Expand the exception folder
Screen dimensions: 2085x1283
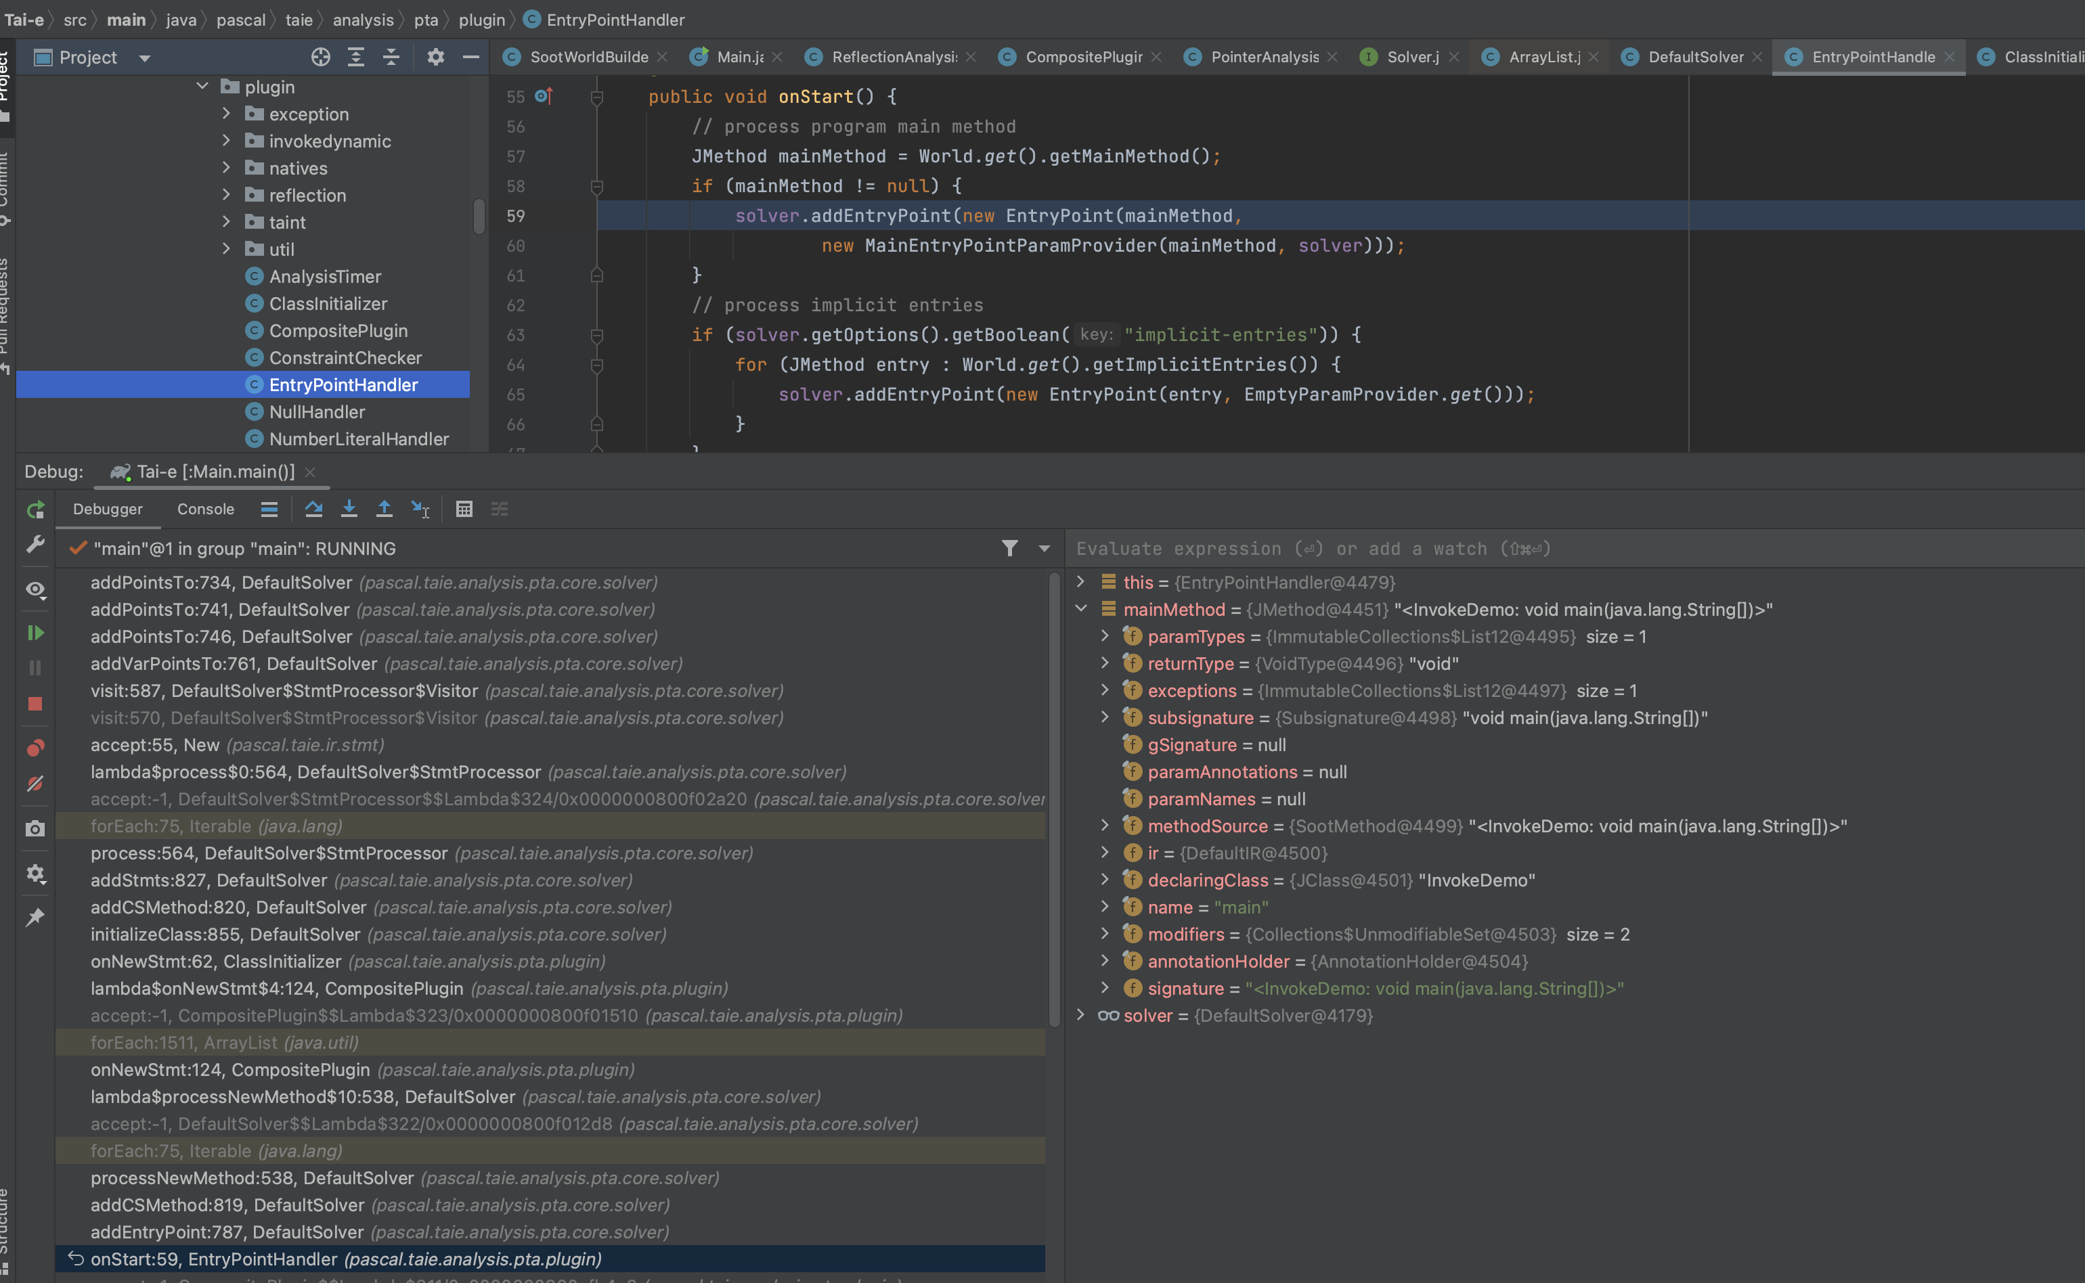(225, 114)
